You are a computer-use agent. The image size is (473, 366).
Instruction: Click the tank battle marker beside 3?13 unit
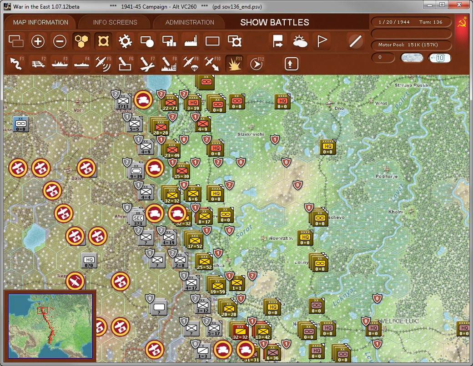[143, 100]
